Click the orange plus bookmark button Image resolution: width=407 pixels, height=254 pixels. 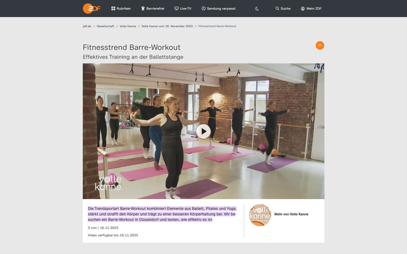coord(320,45)
